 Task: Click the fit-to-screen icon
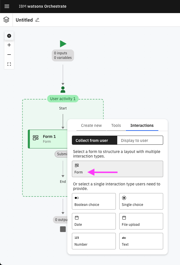point(9,64)
